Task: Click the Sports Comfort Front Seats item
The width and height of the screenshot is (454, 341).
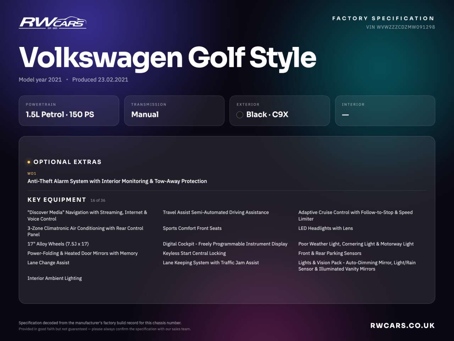Action: (192, 228)
